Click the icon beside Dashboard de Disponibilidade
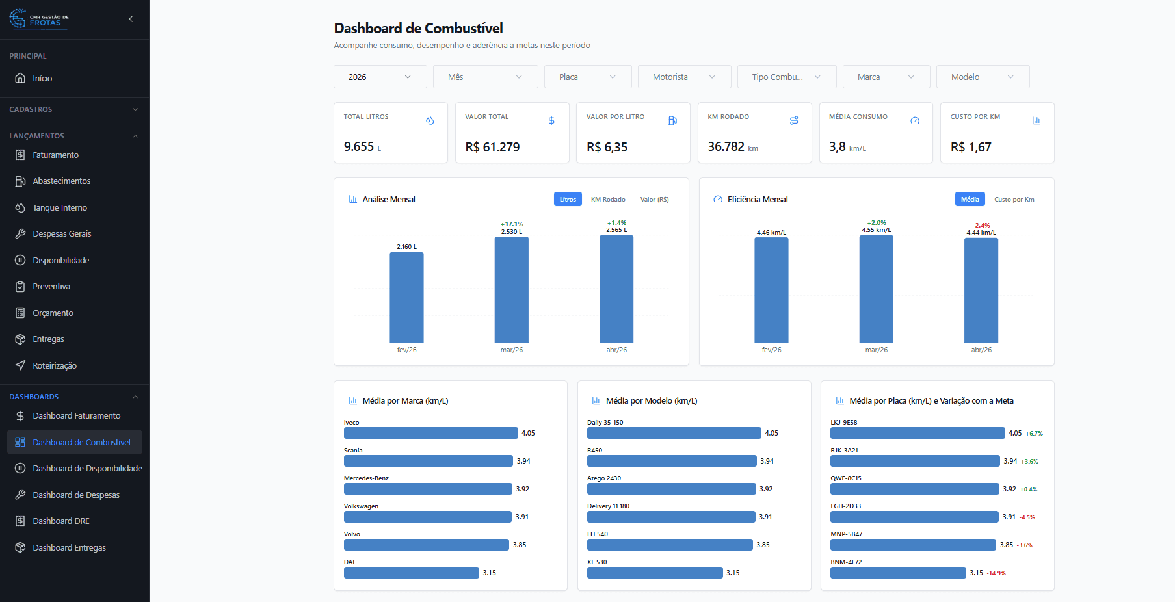The image size is (1175, 602). click(20, 468)
